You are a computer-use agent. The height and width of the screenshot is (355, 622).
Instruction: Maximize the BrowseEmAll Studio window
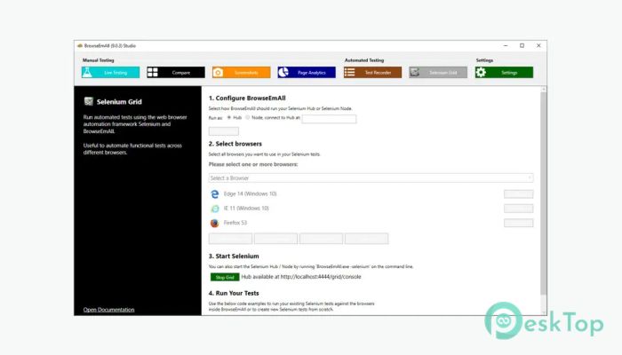[522, 45]
